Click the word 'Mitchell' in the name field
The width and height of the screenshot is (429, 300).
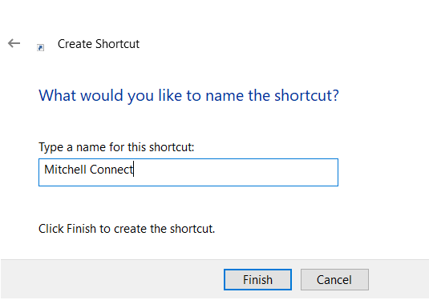pos(66,170)
